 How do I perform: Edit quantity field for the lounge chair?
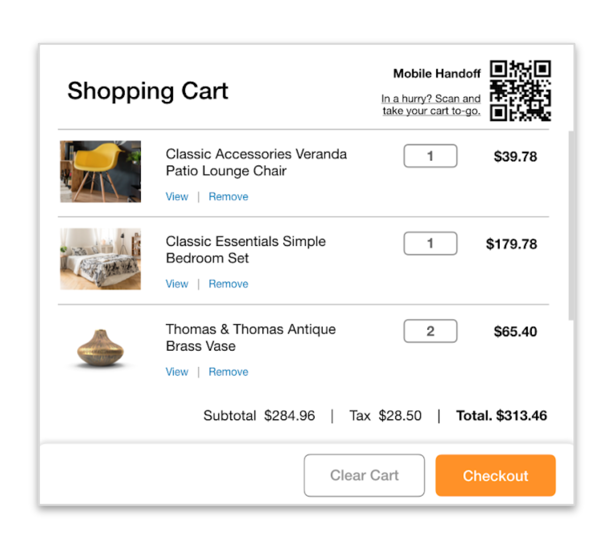pos(430,156)
